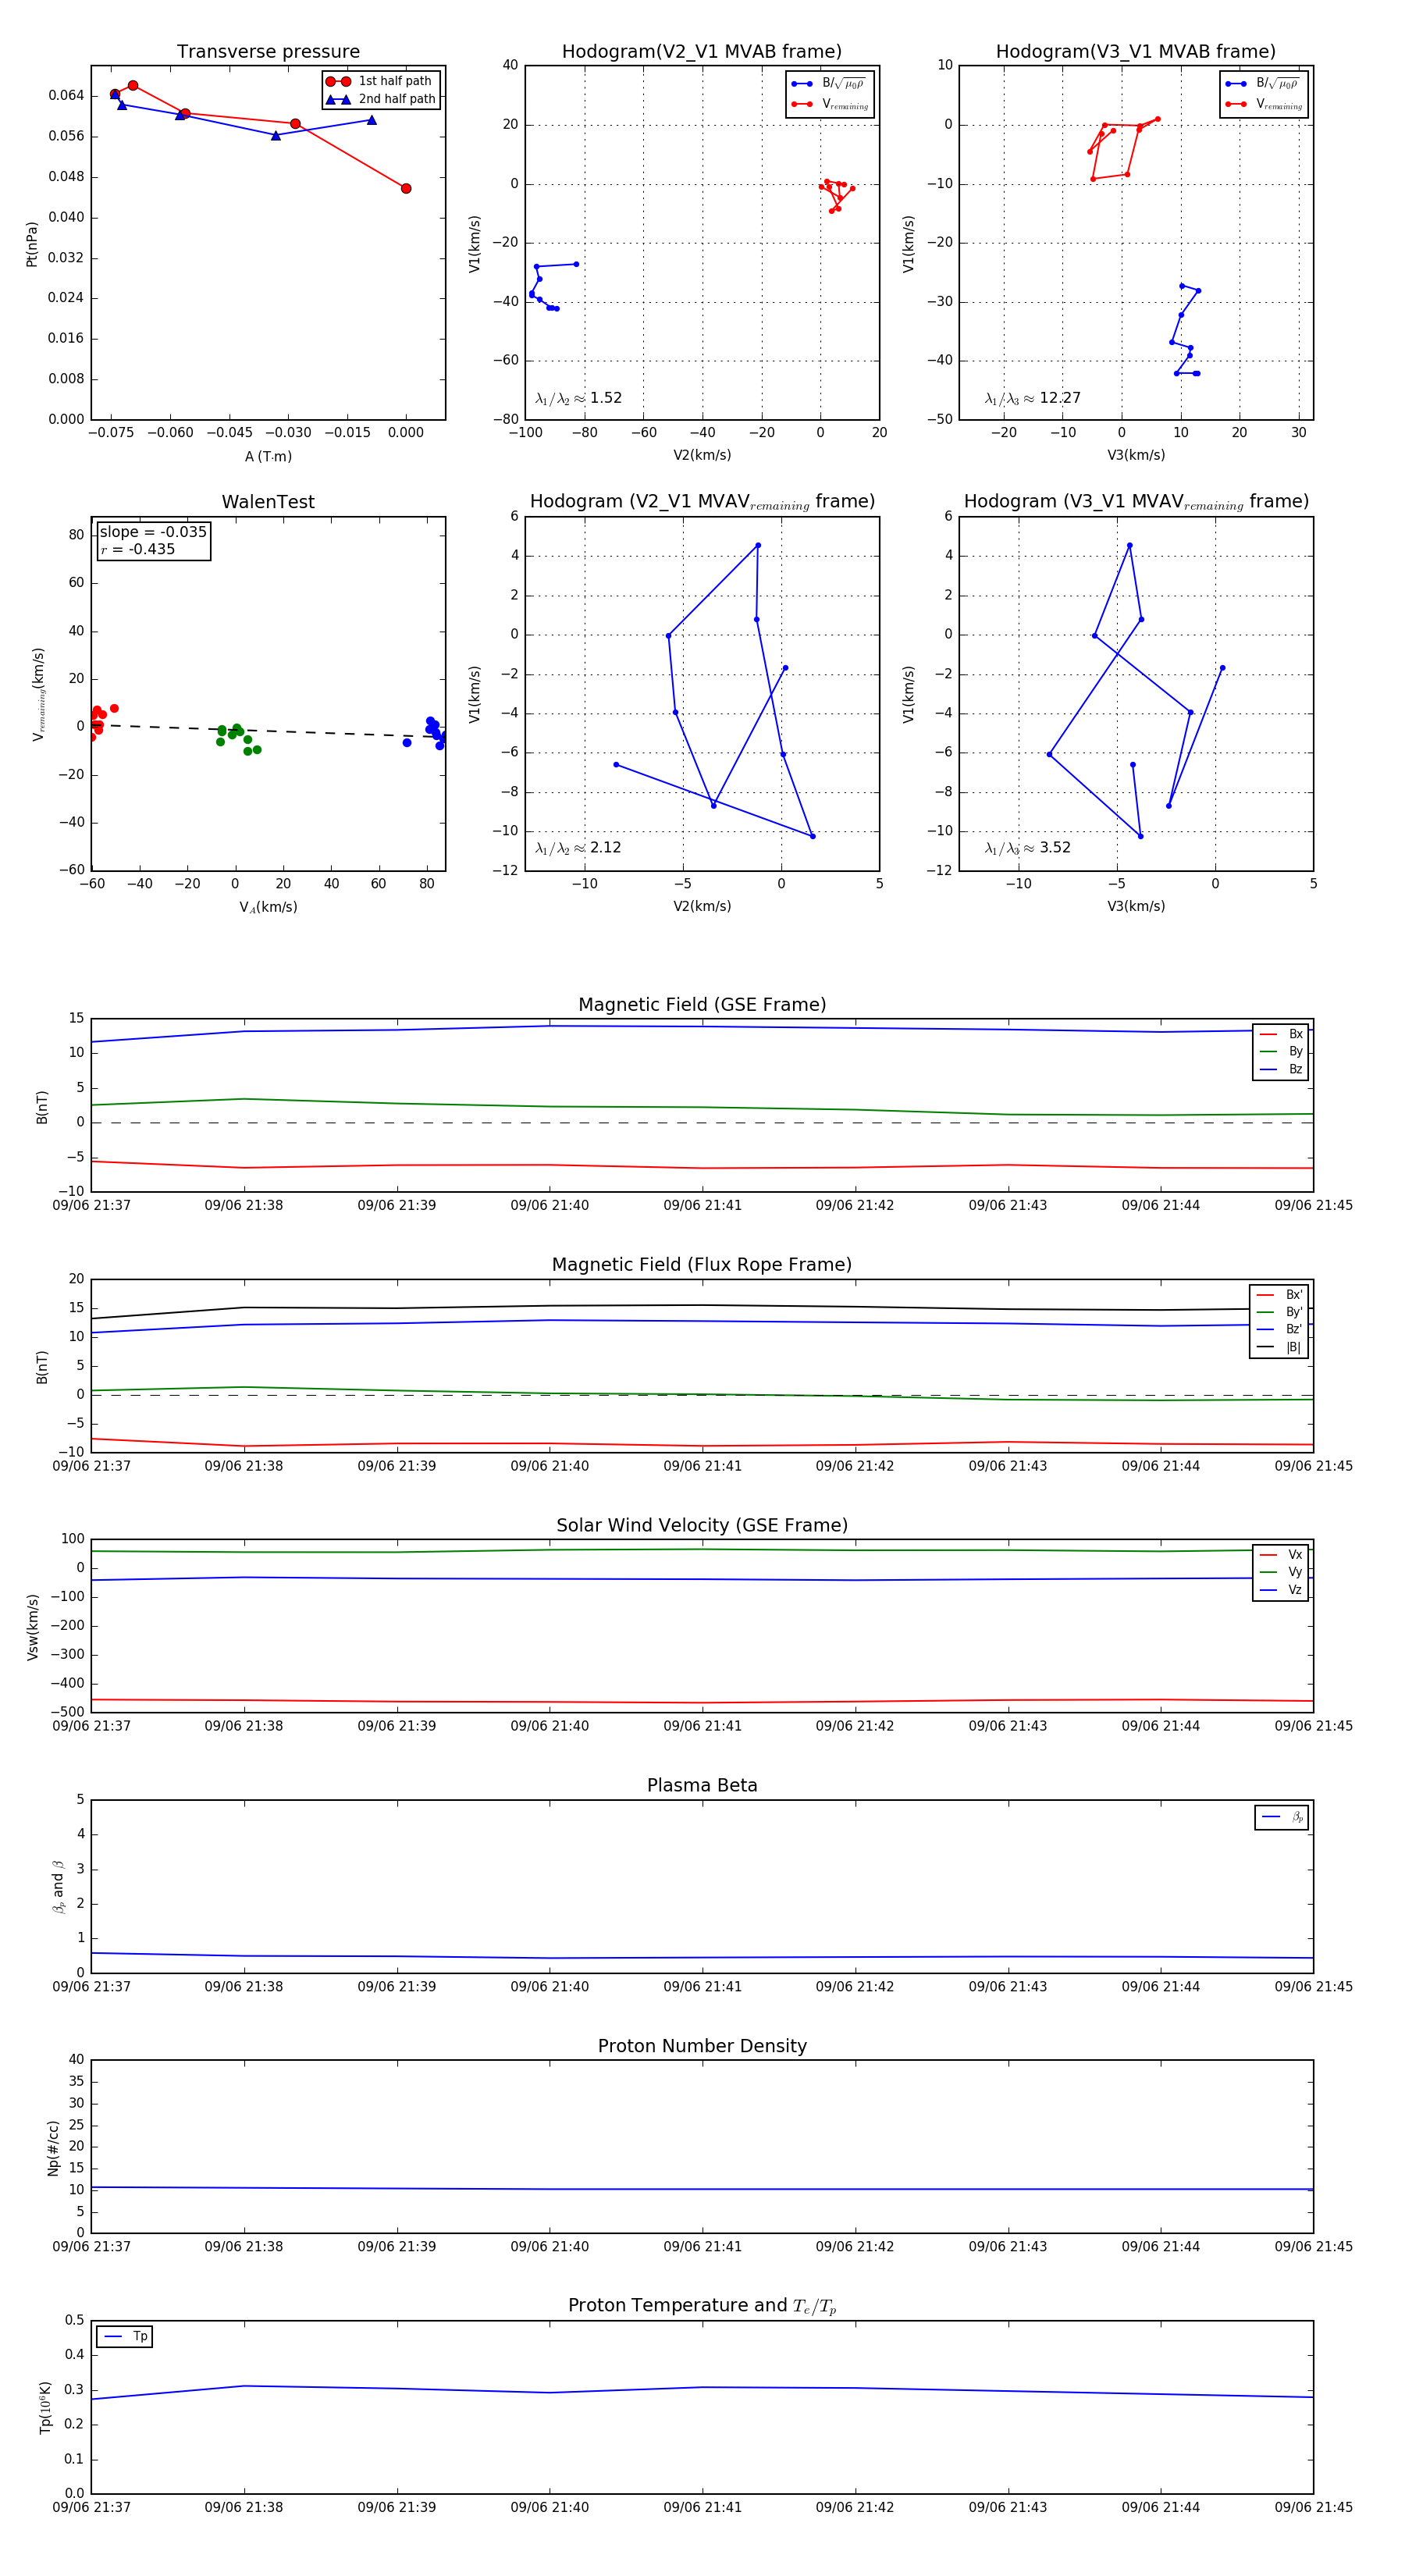Click the 'Bz' legend entry in GSE Frame
Image resolution: width=1405 pixels, height=2576 pixels.
pos(1281,1069)
